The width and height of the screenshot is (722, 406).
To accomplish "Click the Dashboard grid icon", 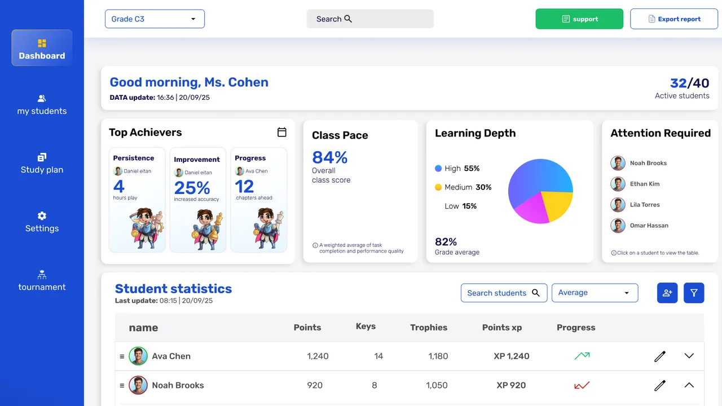I will click(x=42, y=43).
